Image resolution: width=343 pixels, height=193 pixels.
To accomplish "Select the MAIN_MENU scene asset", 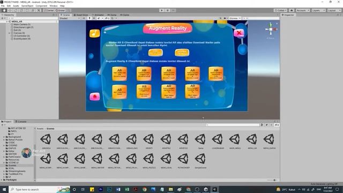I will pyautogui.click(x=235, y=141).
